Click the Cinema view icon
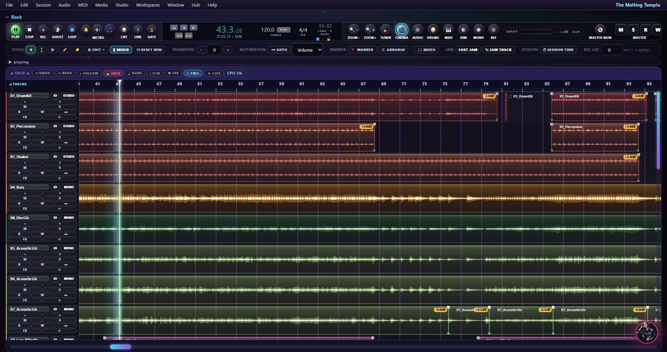 point(402,30)
